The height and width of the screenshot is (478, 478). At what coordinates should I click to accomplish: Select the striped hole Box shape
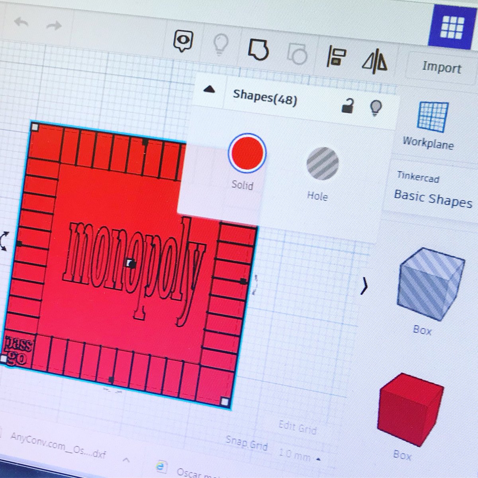coord(431,284)
